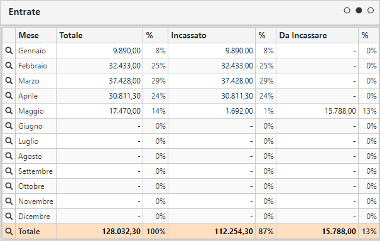Open Aprile detail using magnifier icon
Screen dimensions: 380x241
[9, 96]
